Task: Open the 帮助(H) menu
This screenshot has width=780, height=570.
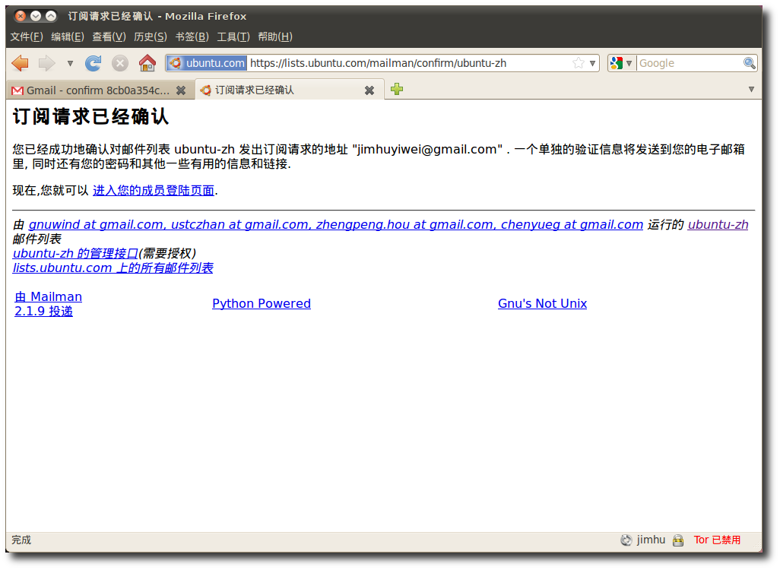Action: [x=275, y=36]
